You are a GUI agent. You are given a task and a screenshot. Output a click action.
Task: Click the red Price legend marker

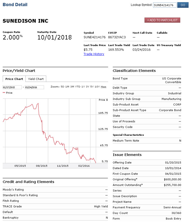click(x=4, y=93)
